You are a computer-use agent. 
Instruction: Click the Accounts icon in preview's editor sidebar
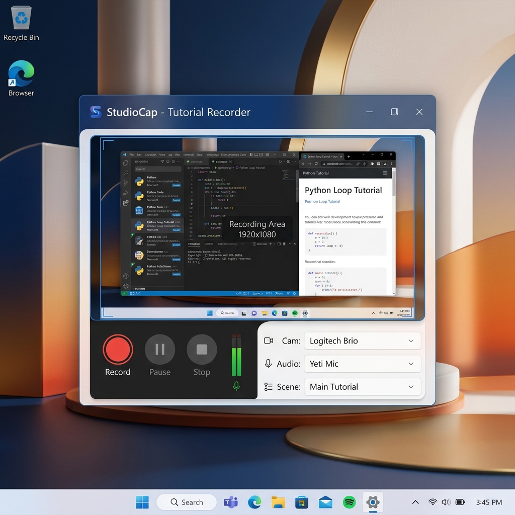point(125,276)
